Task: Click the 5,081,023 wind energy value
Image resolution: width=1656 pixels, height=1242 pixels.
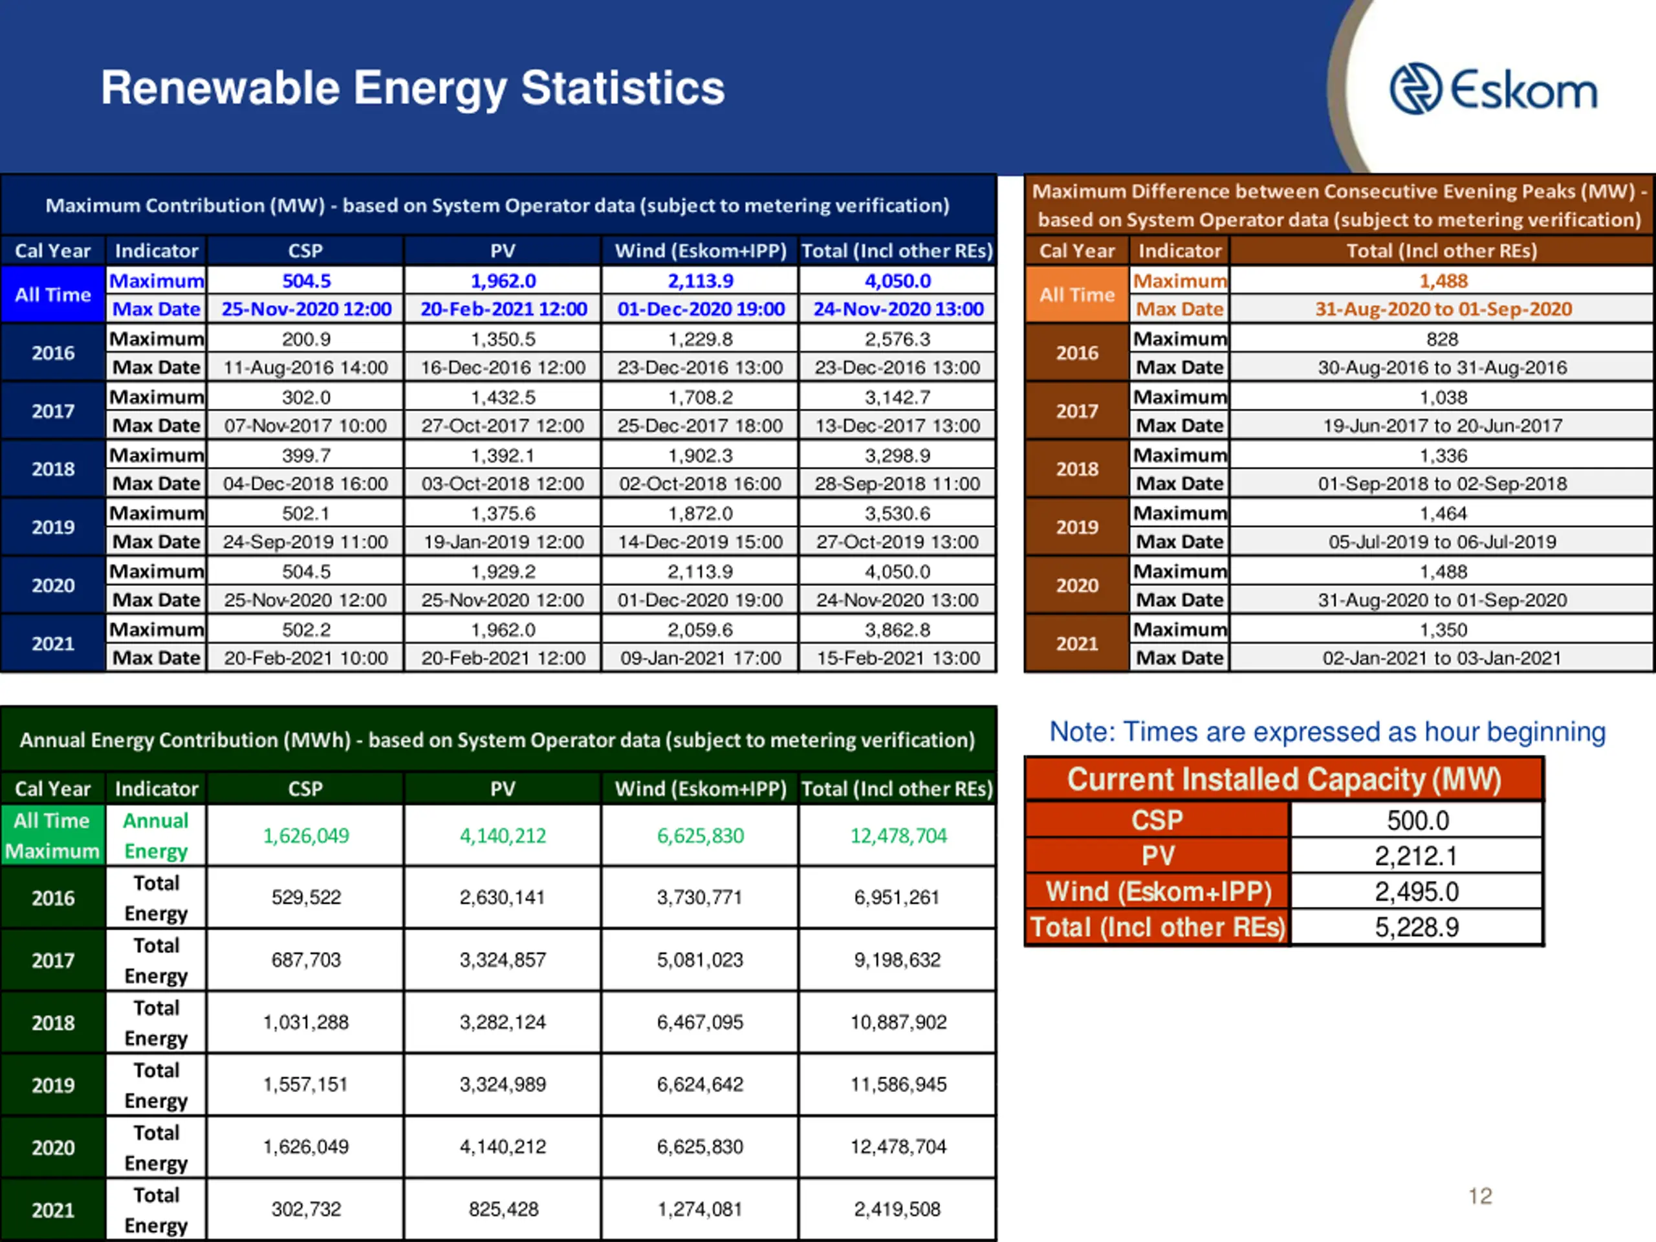Action: click(x=701, y=960)
